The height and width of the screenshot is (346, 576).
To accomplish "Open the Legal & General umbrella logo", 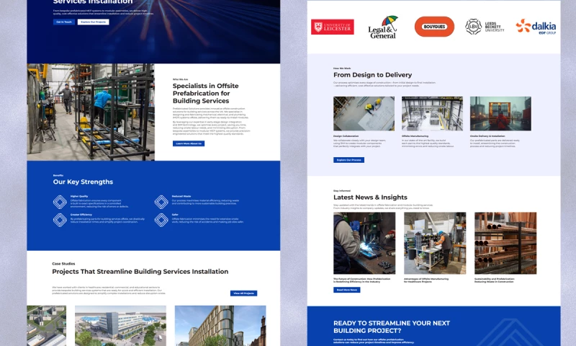I will [383, 27].
